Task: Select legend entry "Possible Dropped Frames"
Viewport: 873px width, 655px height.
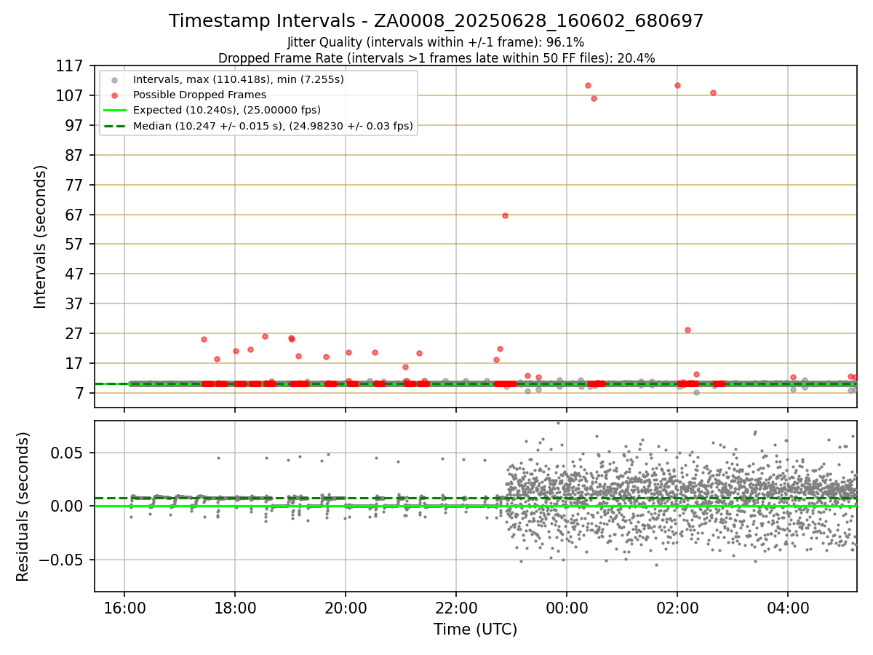Action: [199, 95]
